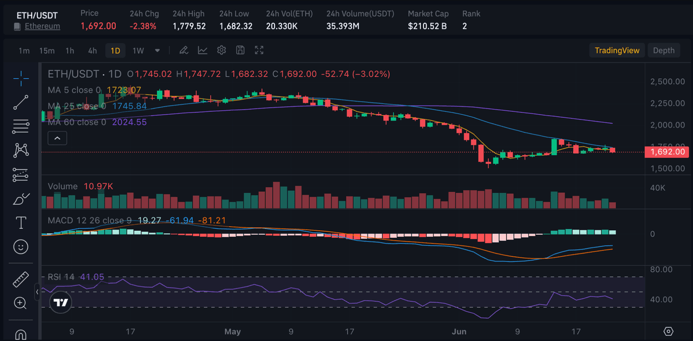693x341 pixels.
Task: Switch to 15m timeframe
Action: pyautogui.click(x=47, y=50)
